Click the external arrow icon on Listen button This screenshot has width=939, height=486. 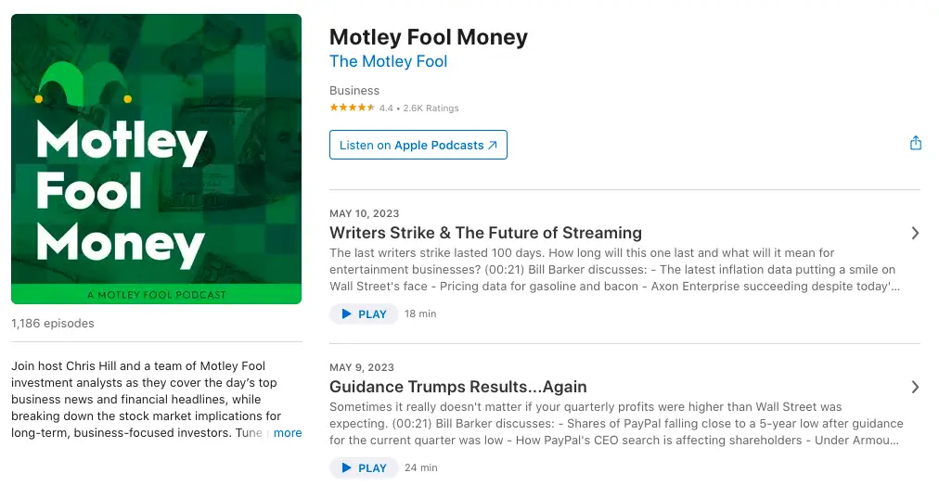[493, 146]
